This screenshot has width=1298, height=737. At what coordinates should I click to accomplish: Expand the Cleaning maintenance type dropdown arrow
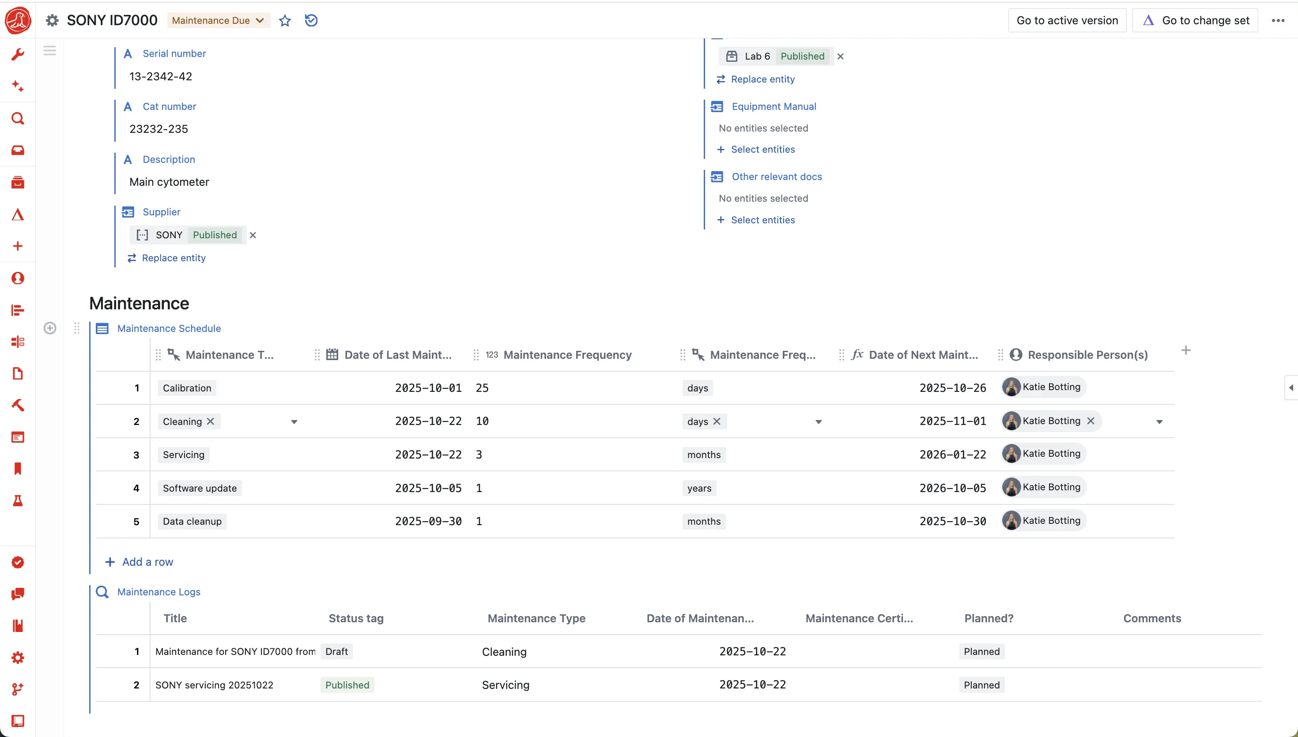294,421
